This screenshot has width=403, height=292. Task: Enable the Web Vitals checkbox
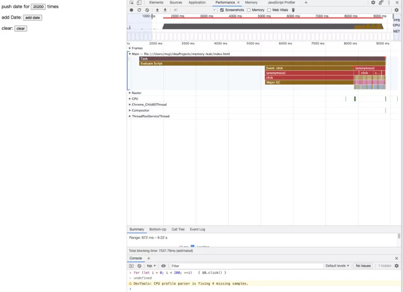269,10
